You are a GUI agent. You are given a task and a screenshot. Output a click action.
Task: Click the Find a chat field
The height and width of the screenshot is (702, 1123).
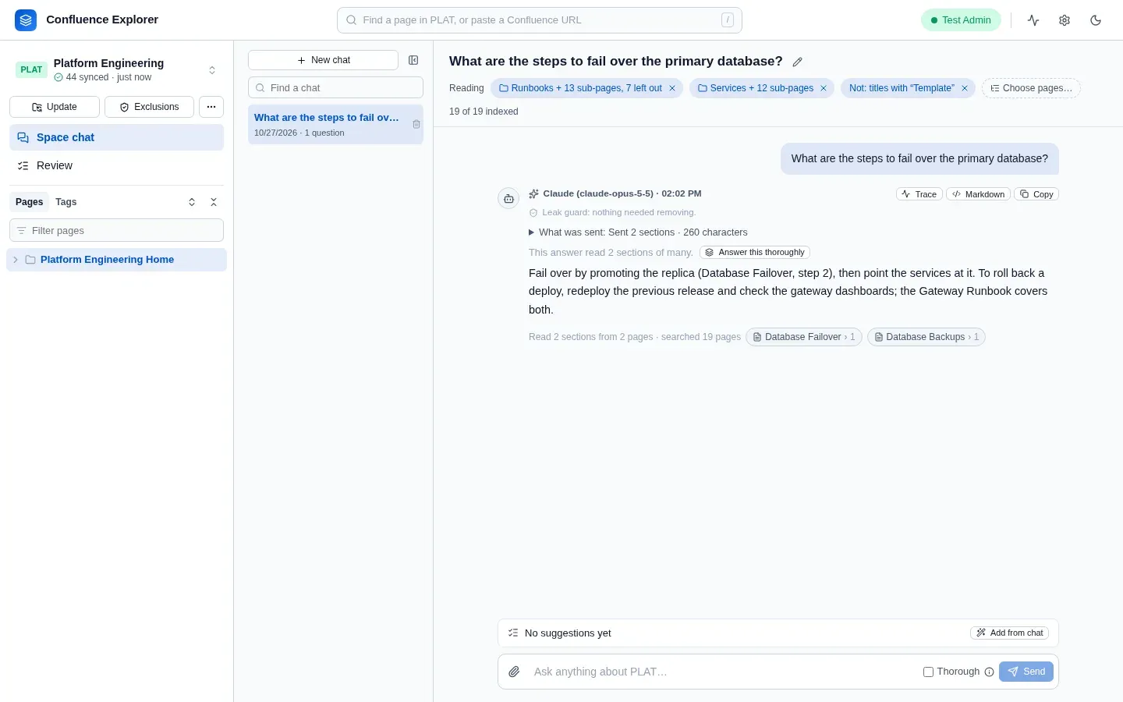tap(335, 88)
